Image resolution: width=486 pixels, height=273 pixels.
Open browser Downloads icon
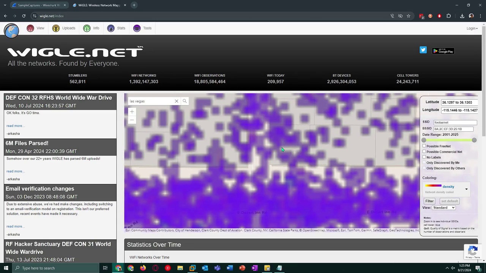(x=462, y=16)
